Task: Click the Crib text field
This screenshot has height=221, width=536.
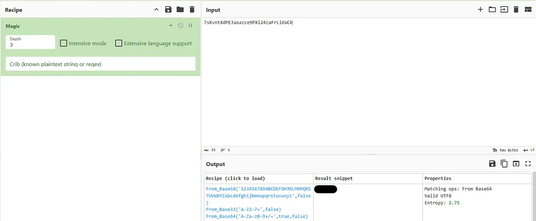Action: [100, 64]
